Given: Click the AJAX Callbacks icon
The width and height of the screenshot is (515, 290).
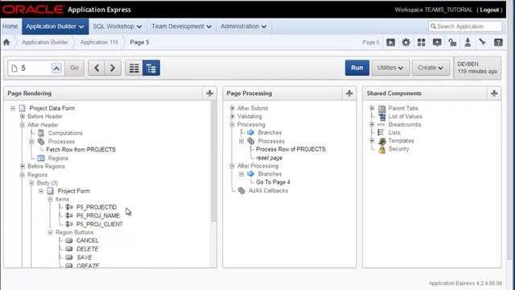Looking at the screenshot, I should pyautogui.click(x=241, y=191).
